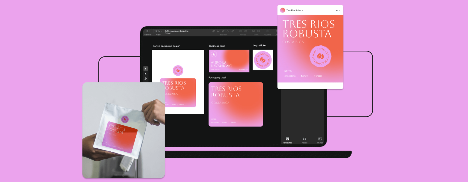Open the 10 % zoom dropdown

[x=158, y=31]
